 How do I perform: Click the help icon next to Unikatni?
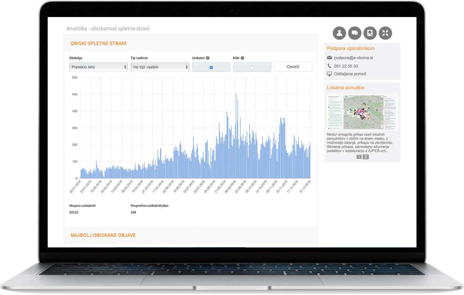click(208, 58)
